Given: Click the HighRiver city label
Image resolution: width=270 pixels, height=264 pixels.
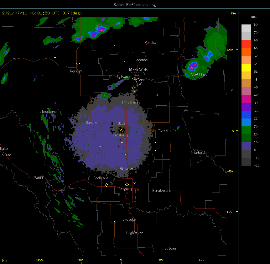Looking at the screenshot, I should tap(135, 233).
